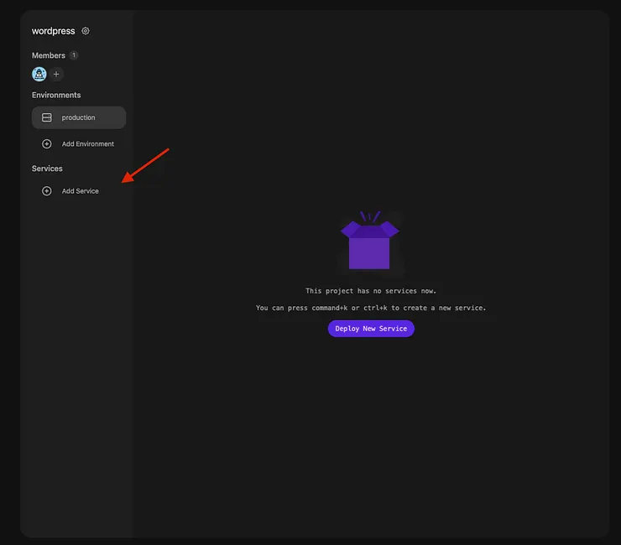The height and width of the screenshot is (545, 621).
Task: Click the Services heading
Action: tap(47, 169)
